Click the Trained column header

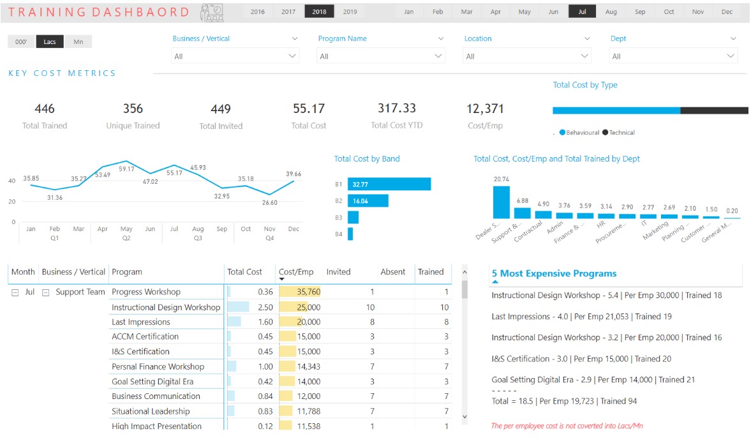point(431,271)
